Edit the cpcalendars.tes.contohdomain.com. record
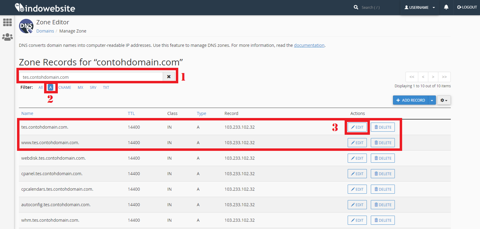 (357, 189)
